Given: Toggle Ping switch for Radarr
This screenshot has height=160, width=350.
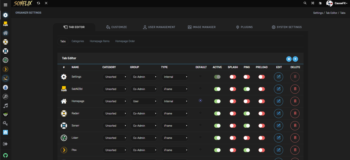Looking at the screenshot, I should click(x=247, y=114).
